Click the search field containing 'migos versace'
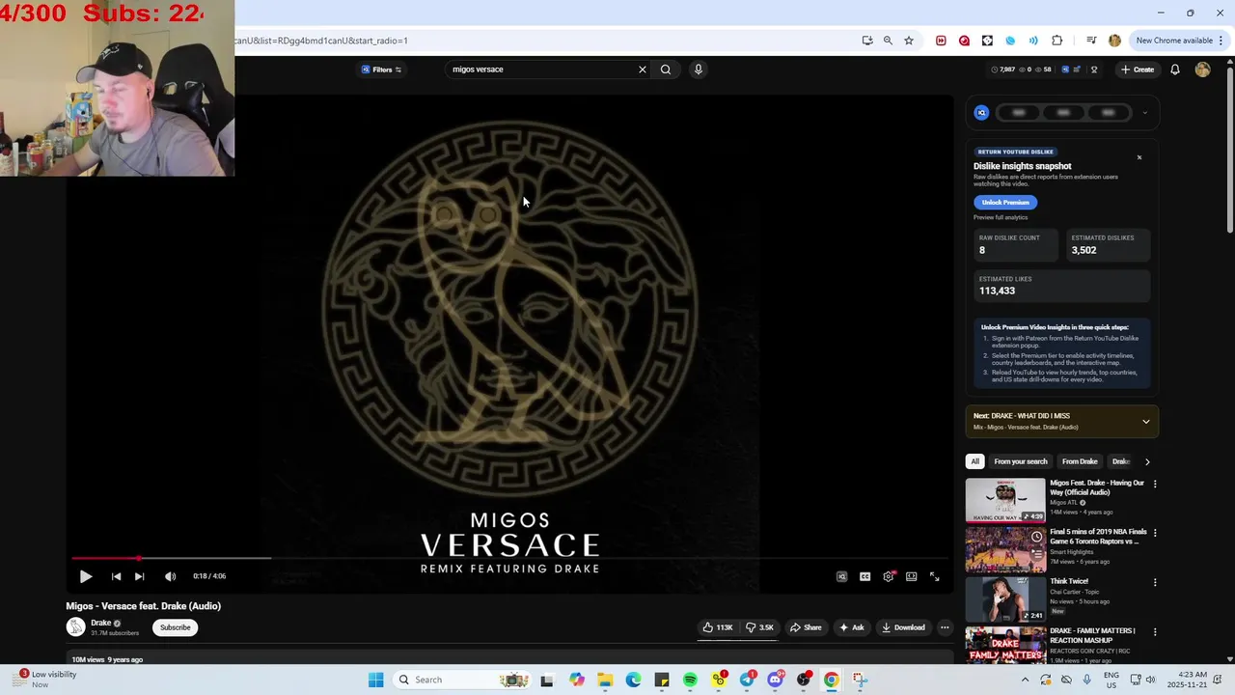The image size is (1235, 695). tap(540, 69)
